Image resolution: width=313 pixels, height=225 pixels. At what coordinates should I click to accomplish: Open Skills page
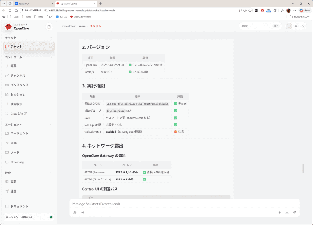(x=29, y=143)
